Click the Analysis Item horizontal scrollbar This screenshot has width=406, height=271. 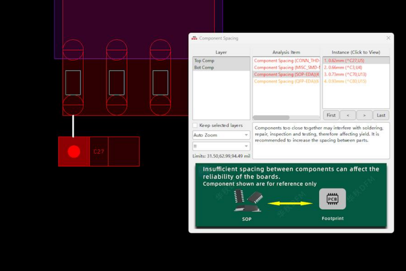[271, 117]
